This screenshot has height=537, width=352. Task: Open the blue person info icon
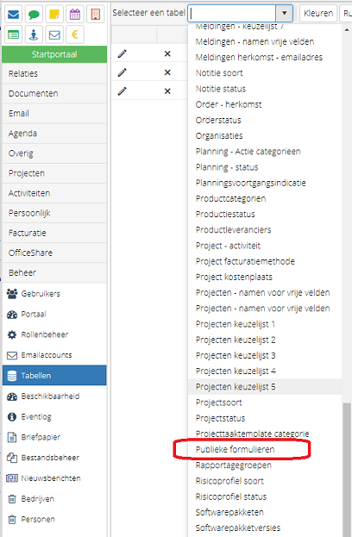pos(34,34)
